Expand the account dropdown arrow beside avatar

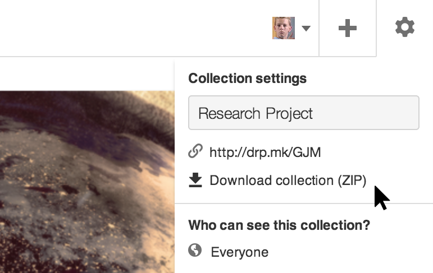[306, 28]
